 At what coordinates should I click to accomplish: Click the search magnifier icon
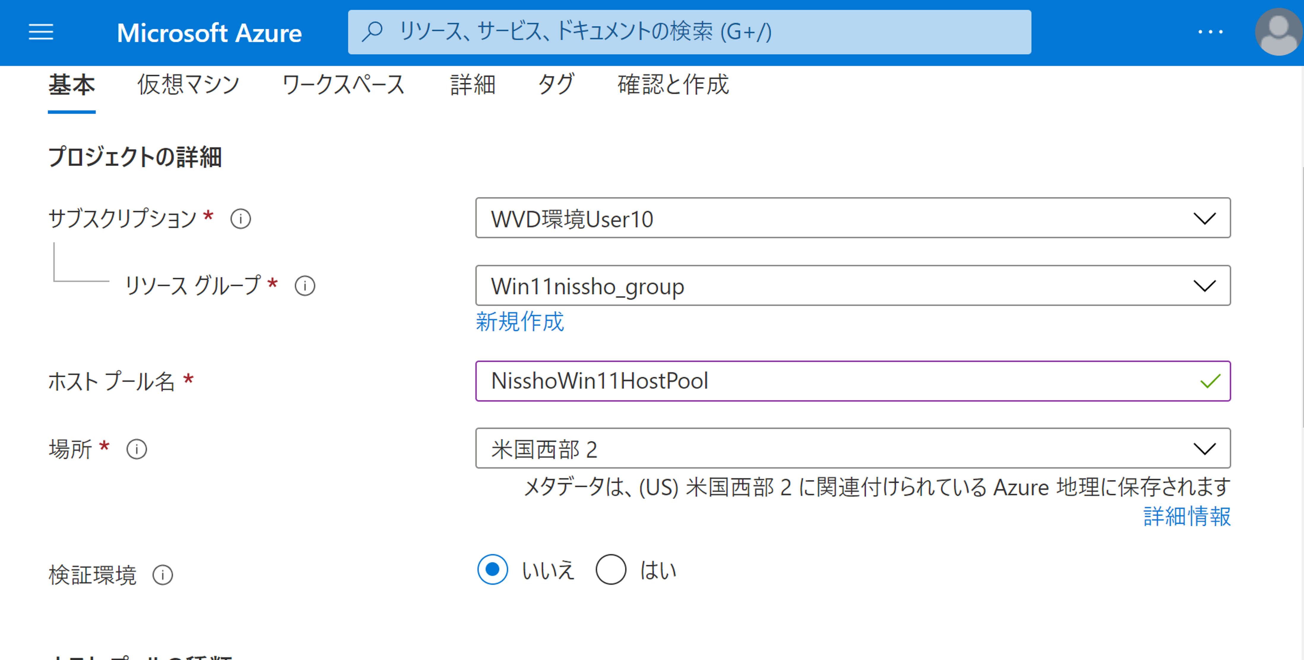373,31
